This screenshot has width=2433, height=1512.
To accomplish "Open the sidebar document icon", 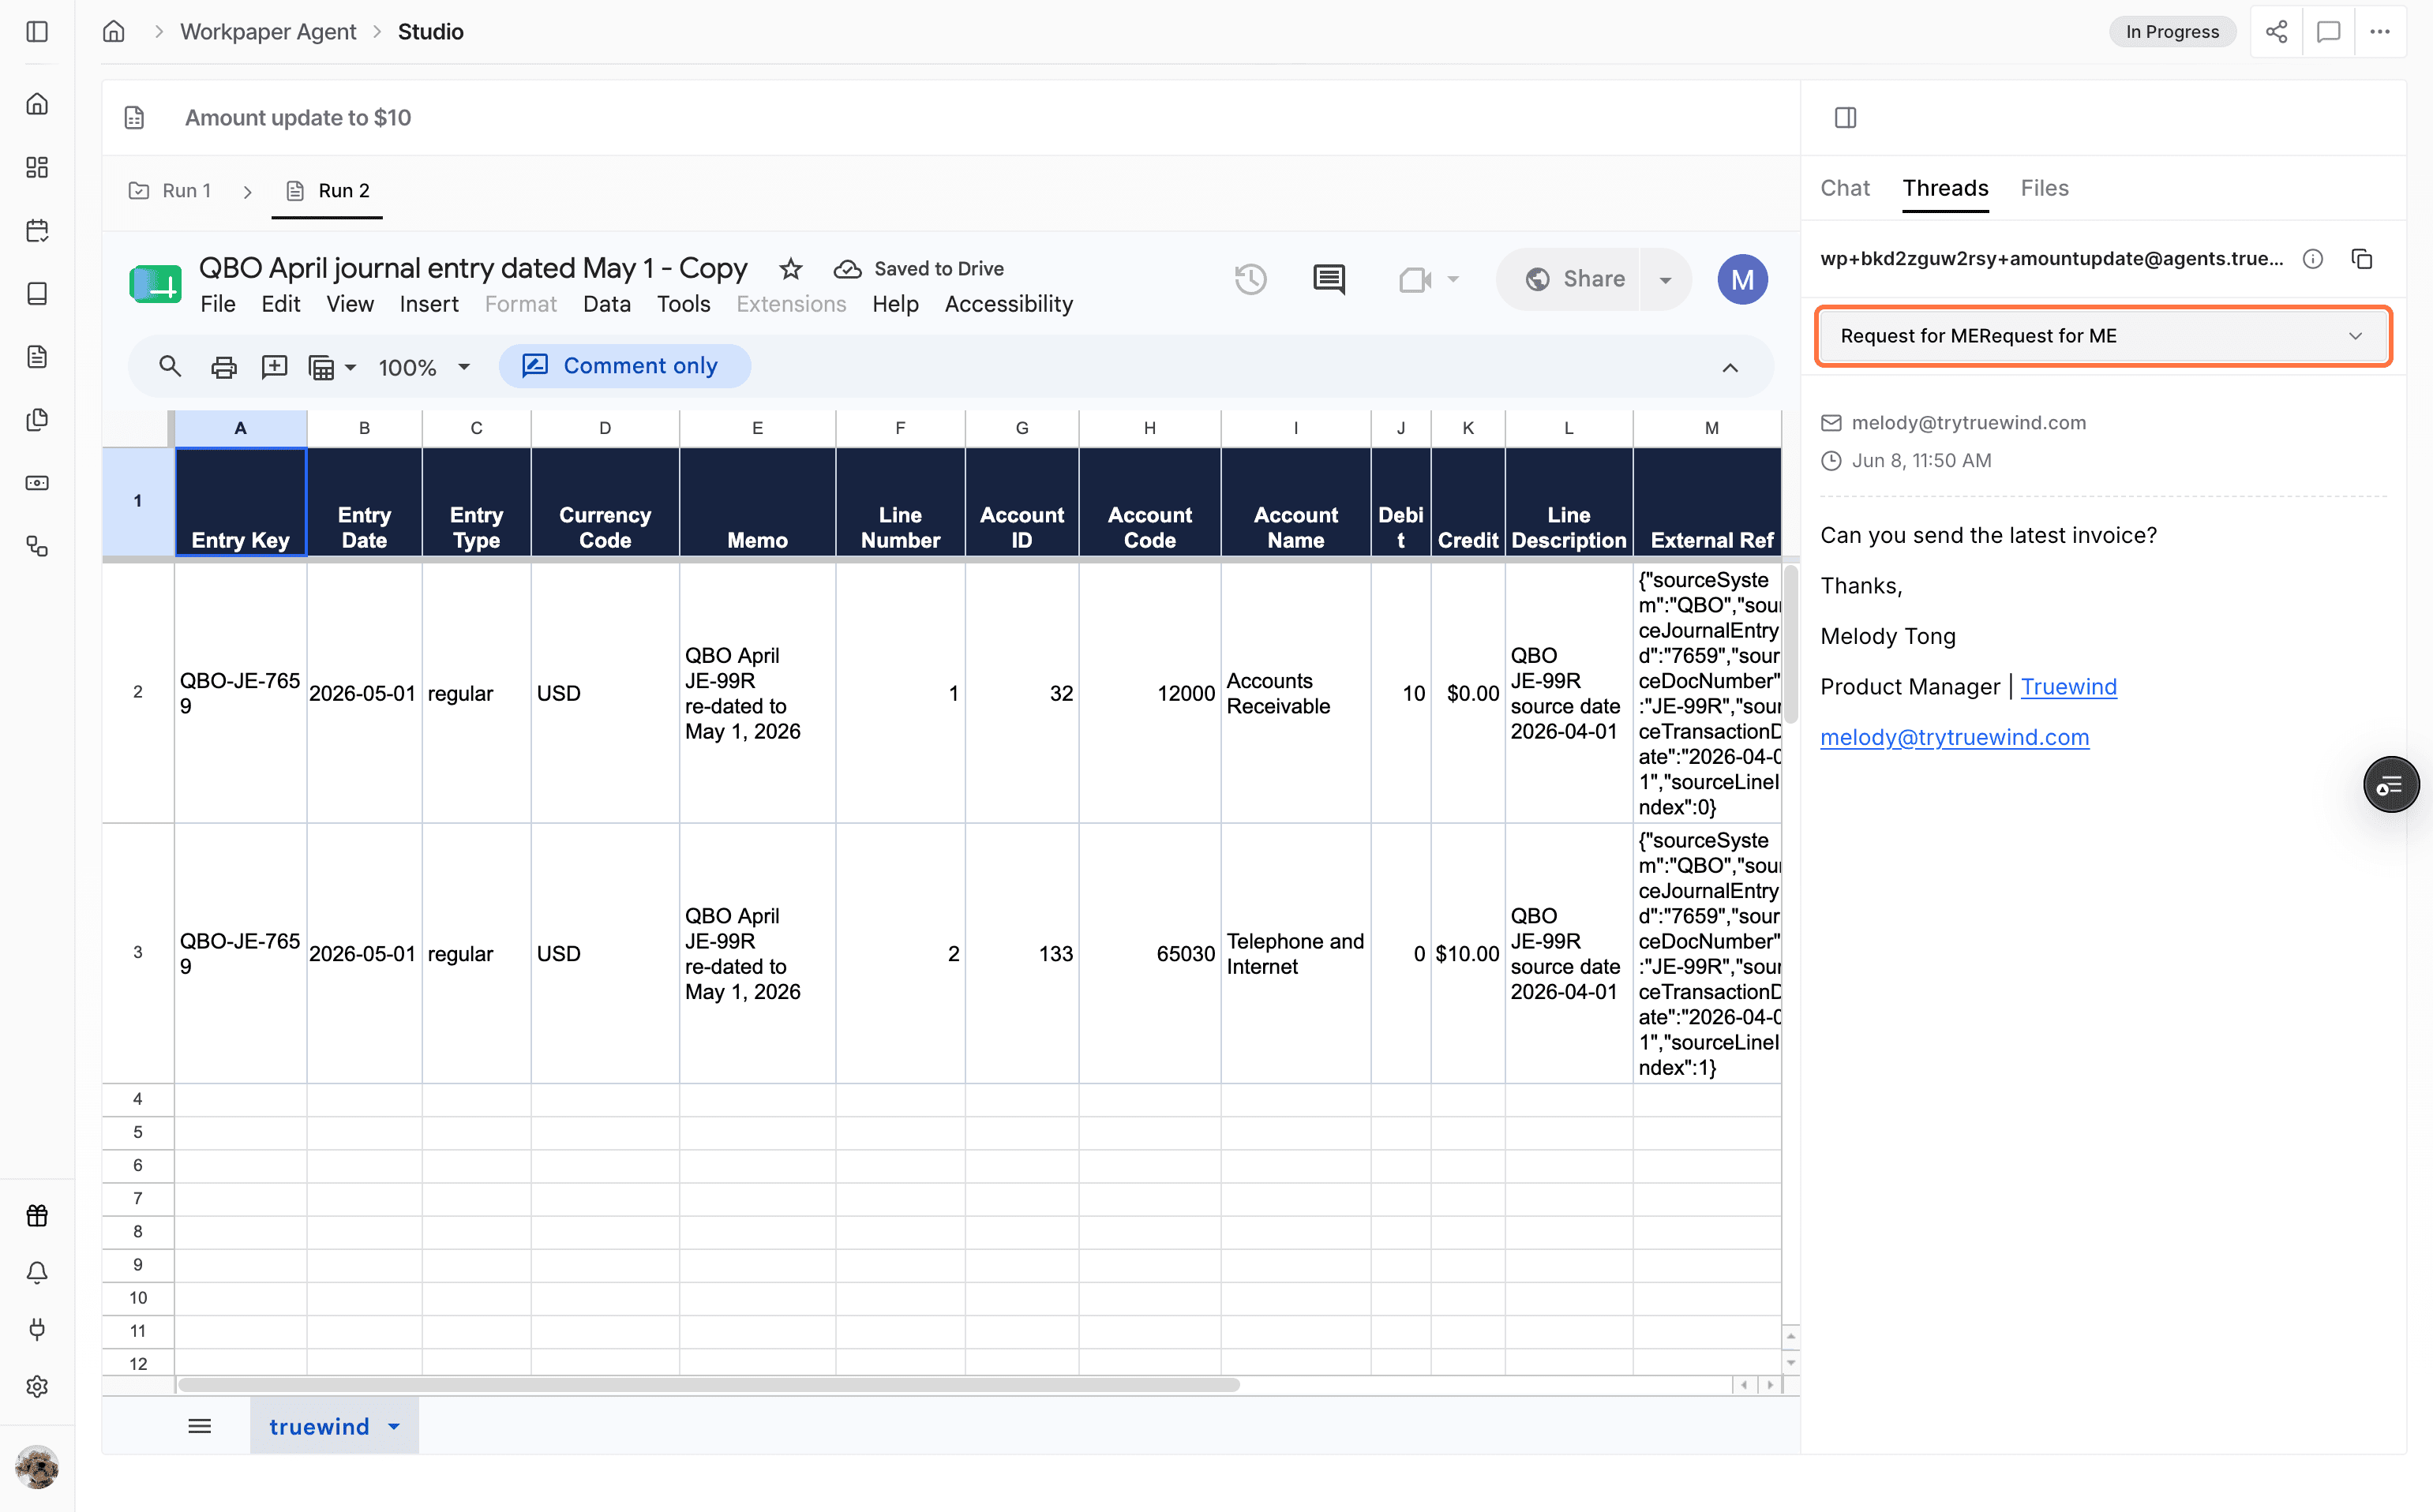I will [37, 357].
